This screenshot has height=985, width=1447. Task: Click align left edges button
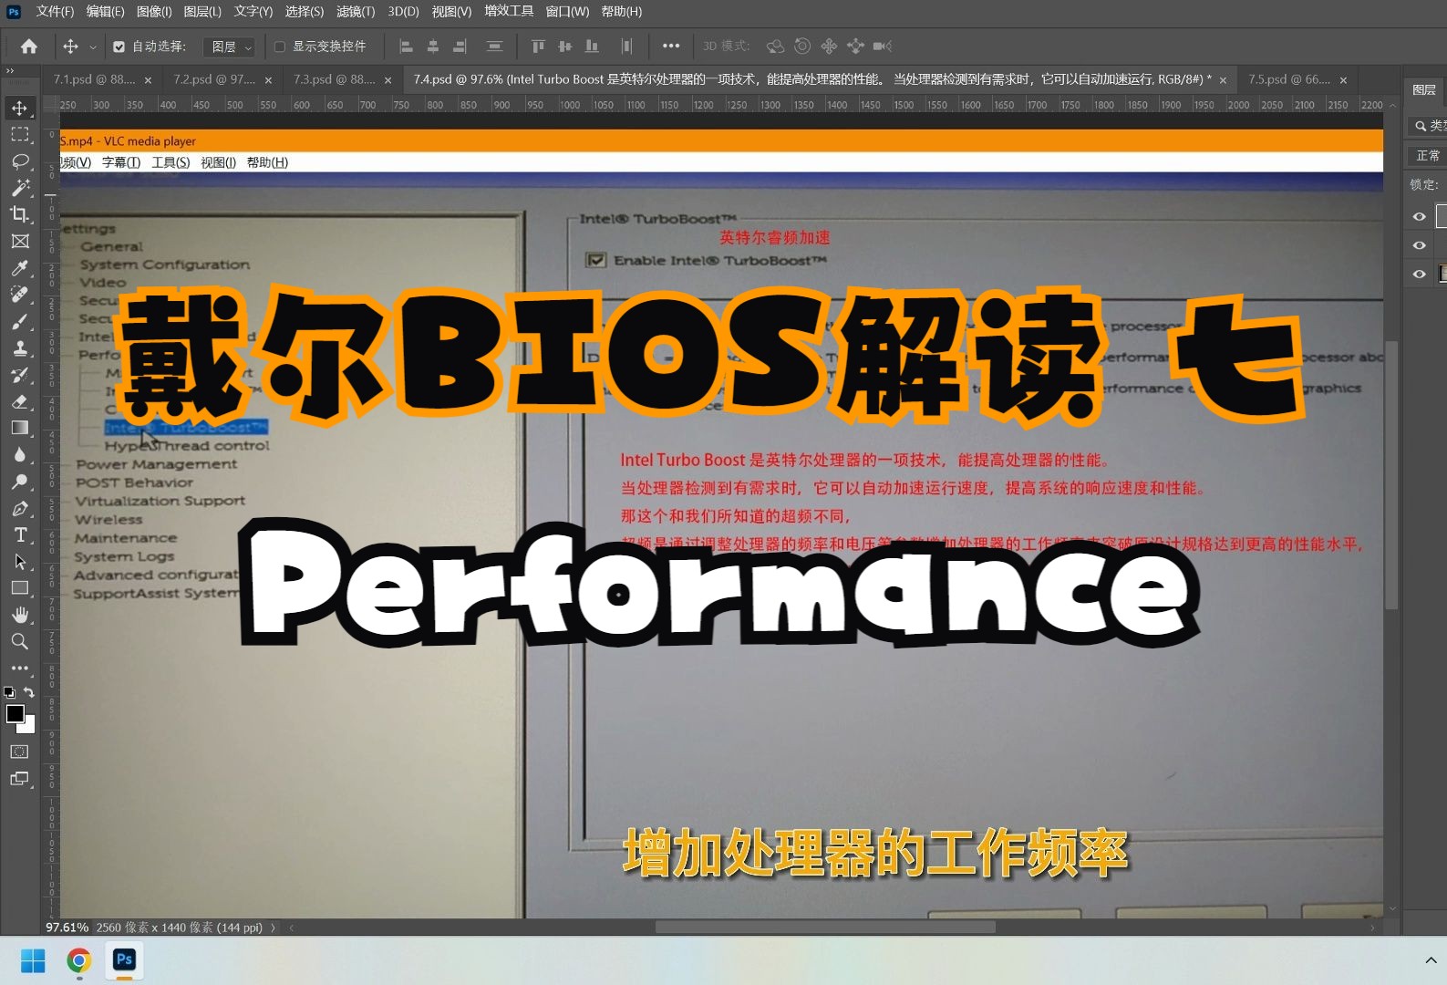(407, 46)
